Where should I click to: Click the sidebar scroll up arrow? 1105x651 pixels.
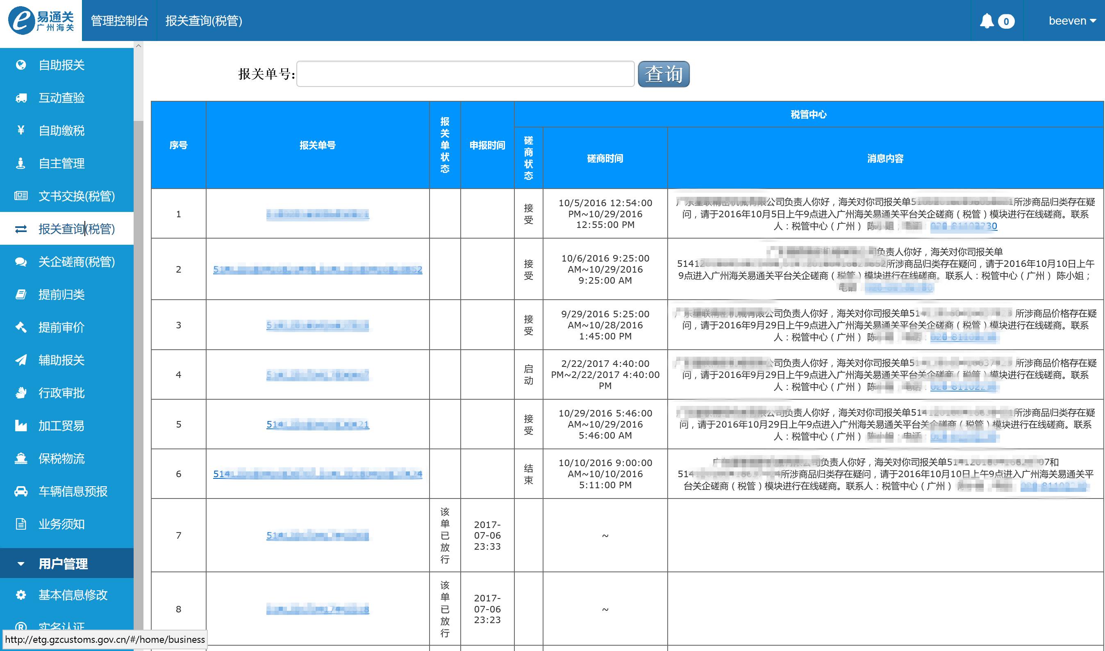(x=139, y=46)
